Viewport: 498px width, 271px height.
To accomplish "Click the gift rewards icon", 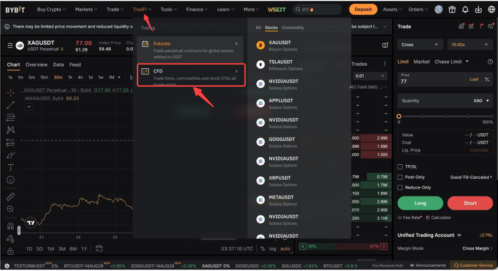I will pyautogui.click(x=452, y=9).
